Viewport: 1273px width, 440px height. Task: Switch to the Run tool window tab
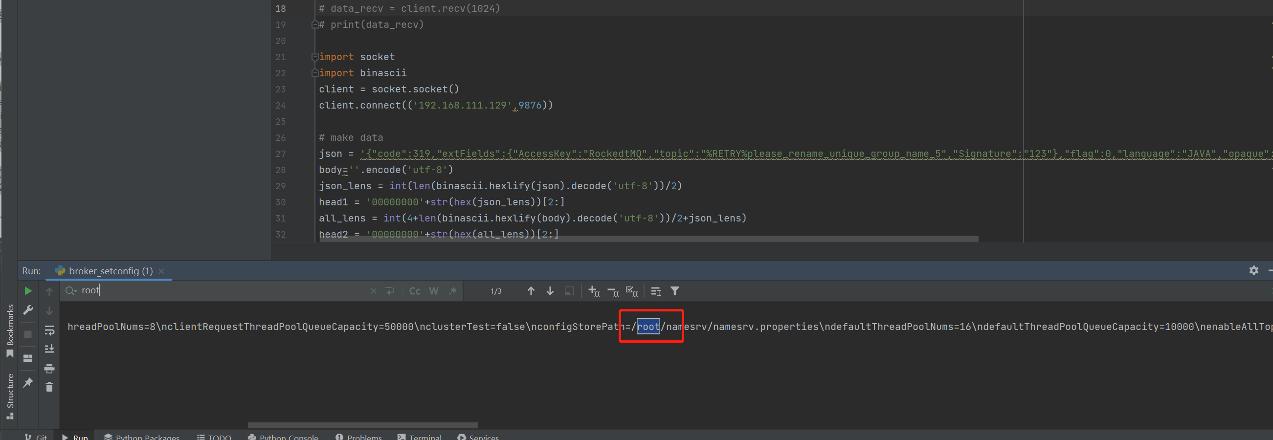click(x=75, y=437)
